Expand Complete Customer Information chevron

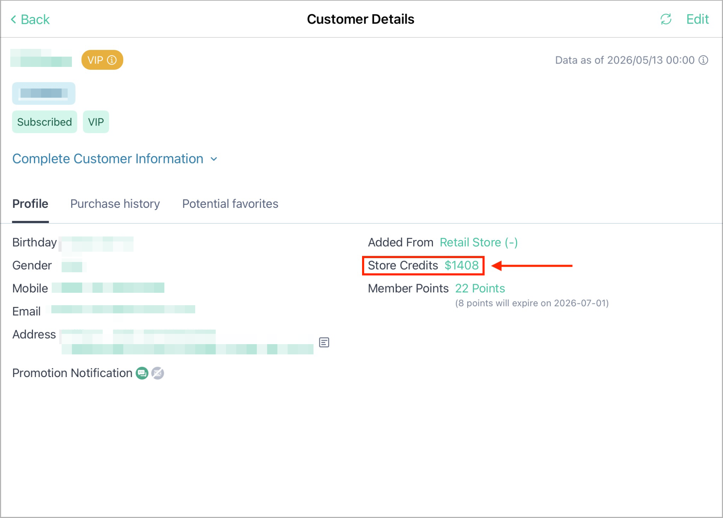[x=214, y=159]
